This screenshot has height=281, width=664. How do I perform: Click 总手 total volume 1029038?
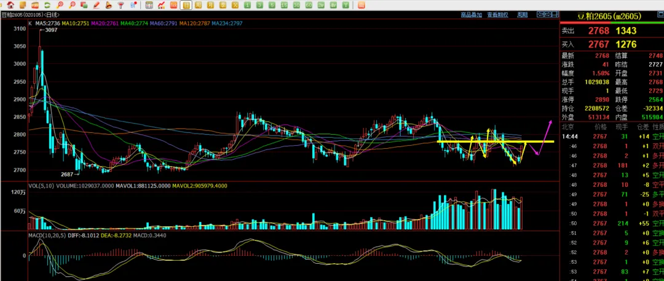click(597, 82)
